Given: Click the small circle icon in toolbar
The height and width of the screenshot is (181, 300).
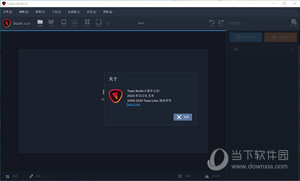Looking at the screenshot, I should (108, 23).
